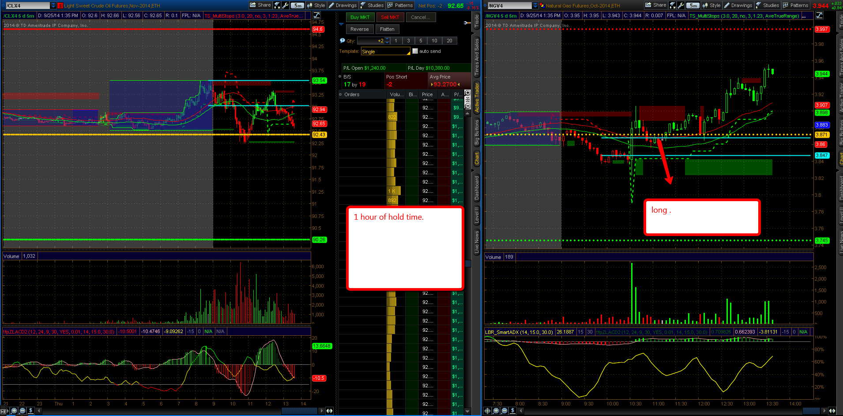
Task: Click flask quick-study icon in NGV4 toolbar
Action: click(673, 5)
